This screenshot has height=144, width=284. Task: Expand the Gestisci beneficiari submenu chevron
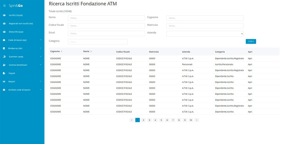[41, 65]
